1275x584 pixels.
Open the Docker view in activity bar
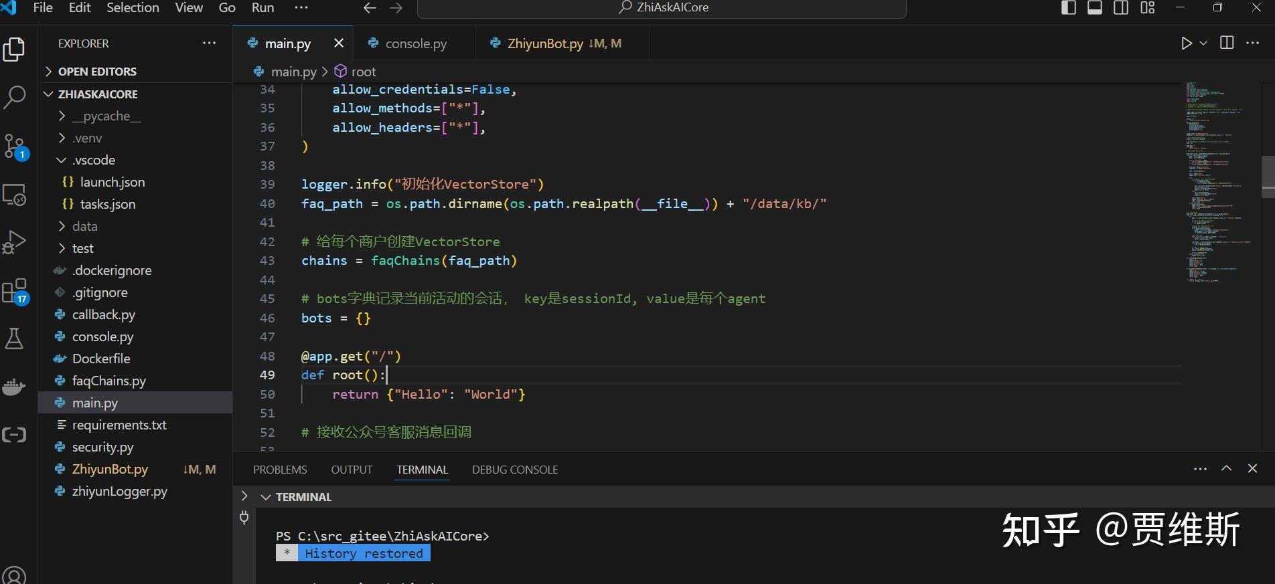click(x=14, y=387)
